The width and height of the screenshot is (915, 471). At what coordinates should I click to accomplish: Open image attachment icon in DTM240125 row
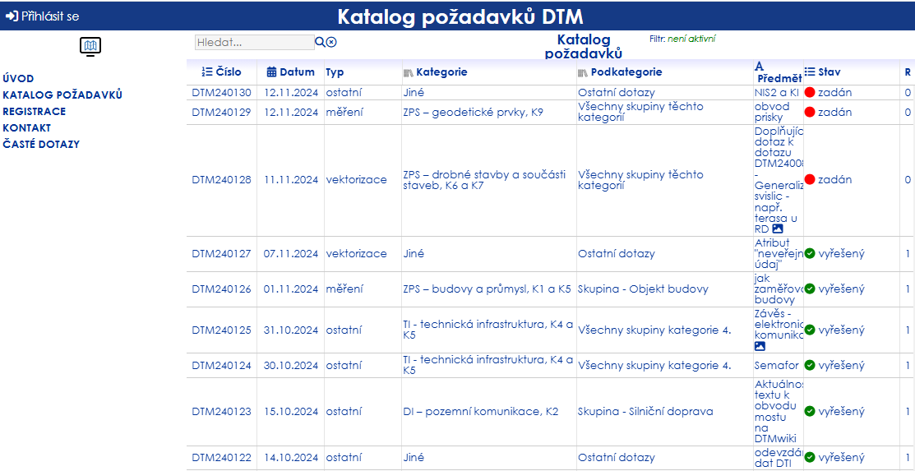[x=759, y=346]
